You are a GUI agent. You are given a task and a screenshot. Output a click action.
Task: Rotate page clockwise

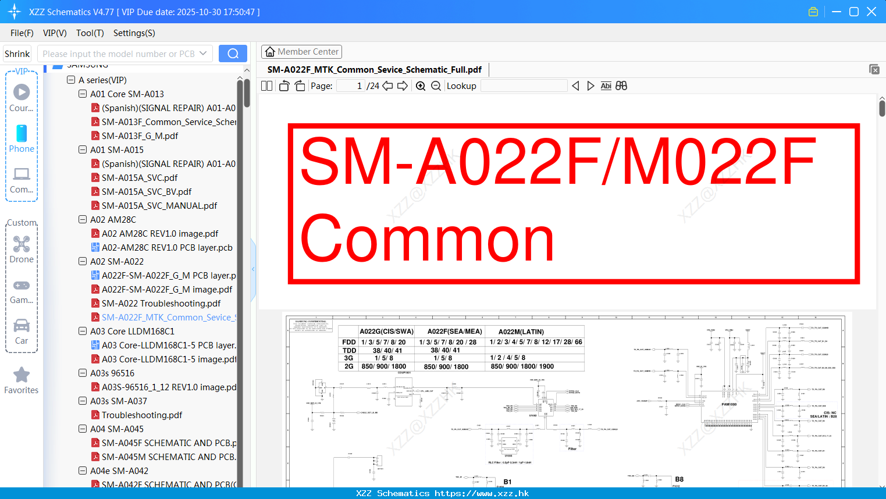300,86
